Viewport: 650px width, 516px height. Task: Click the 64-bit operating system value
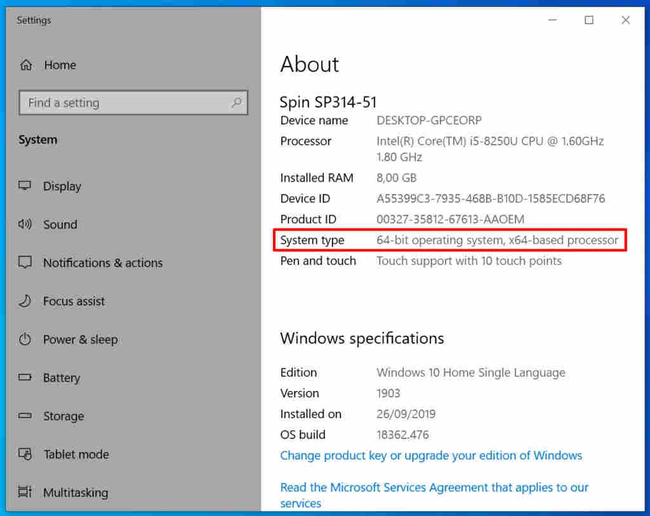click(x=498, y=240)
